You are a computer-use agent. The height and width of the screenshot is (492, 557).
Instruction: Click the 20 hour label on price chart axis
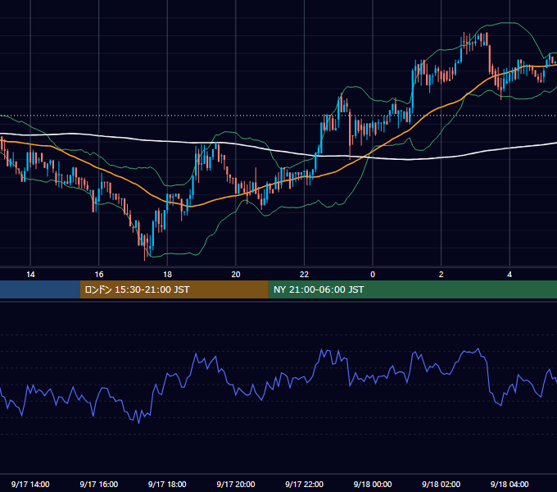(x=236, y=275)
